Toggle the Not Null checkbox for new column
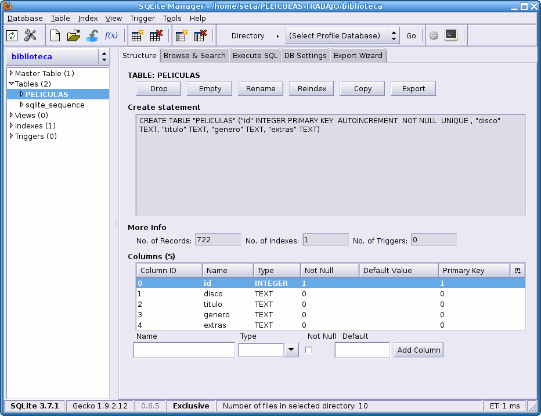The width and height of the screenshot is (541, 416). click(x=308, y=350)
